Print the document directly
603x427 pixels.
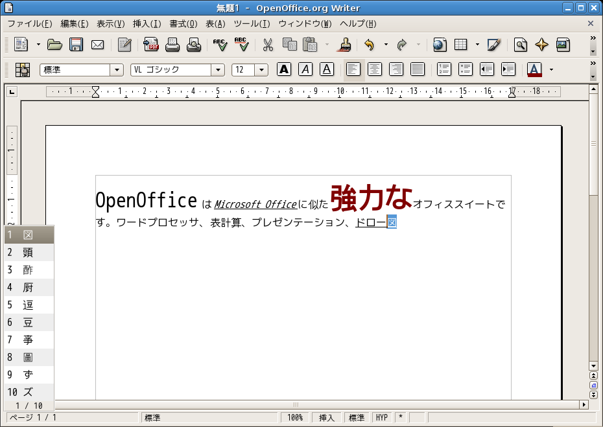(x=172, y=45)
